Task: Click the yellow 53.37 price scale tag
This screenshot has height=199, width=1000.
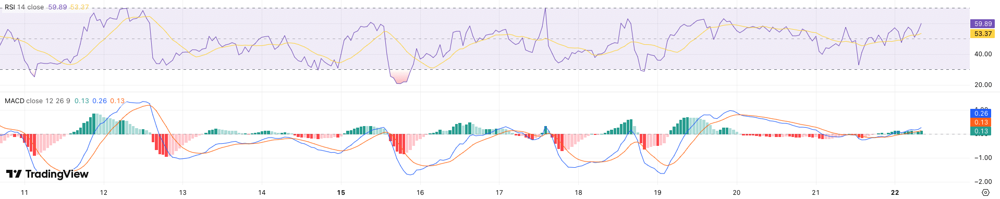Action: [x=983, y=33]
